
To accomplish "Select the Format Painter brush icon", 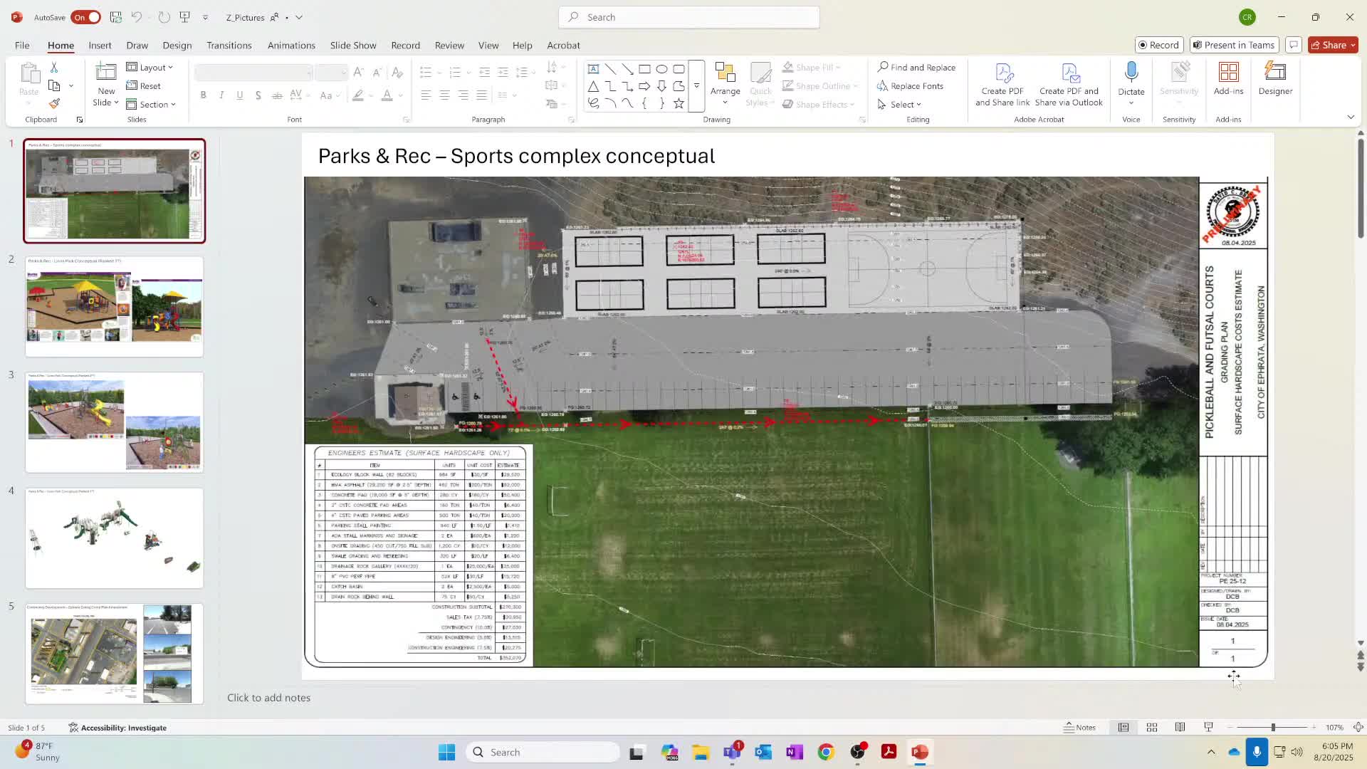I will (x=54, y=104).
